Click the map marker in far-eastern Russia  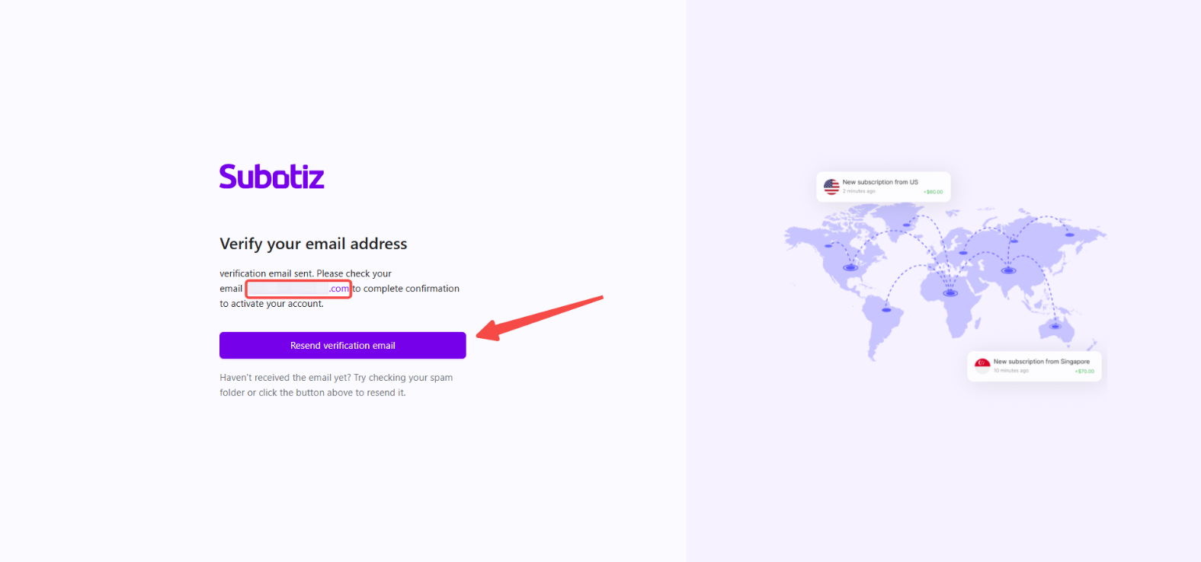(1069, 235)
